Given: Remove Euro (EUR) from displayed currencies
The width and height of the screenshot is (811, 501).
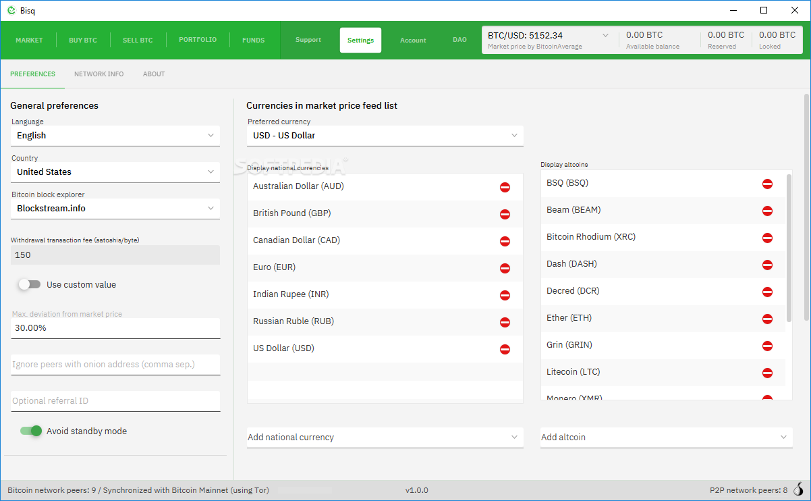Looking at the screenshot, I should click(x=505, y=268).
